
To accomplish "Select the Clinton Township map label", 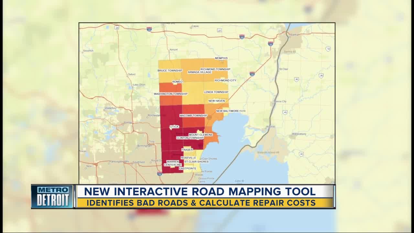I will pyautogui.click(x=190, y=138).
